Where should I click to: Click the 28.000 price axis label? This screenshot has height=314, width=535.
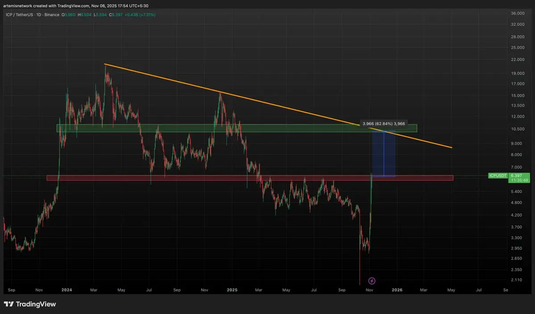point(517,37)
